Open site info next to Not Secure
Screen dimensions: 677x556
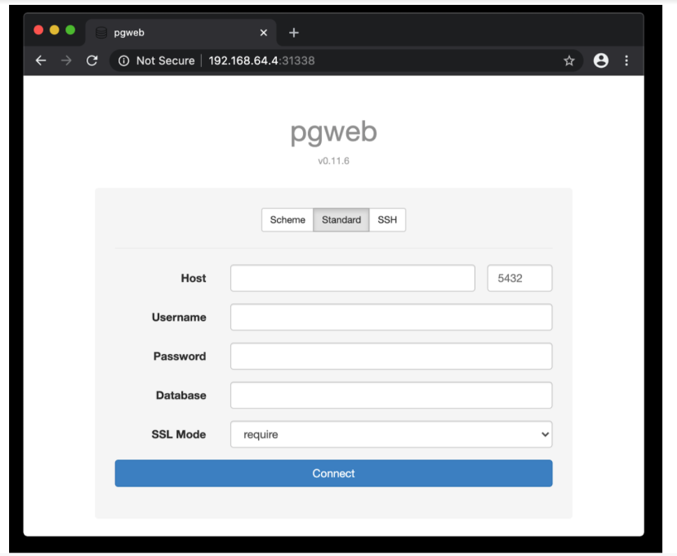pyautogui.click(x=124, y=61)
